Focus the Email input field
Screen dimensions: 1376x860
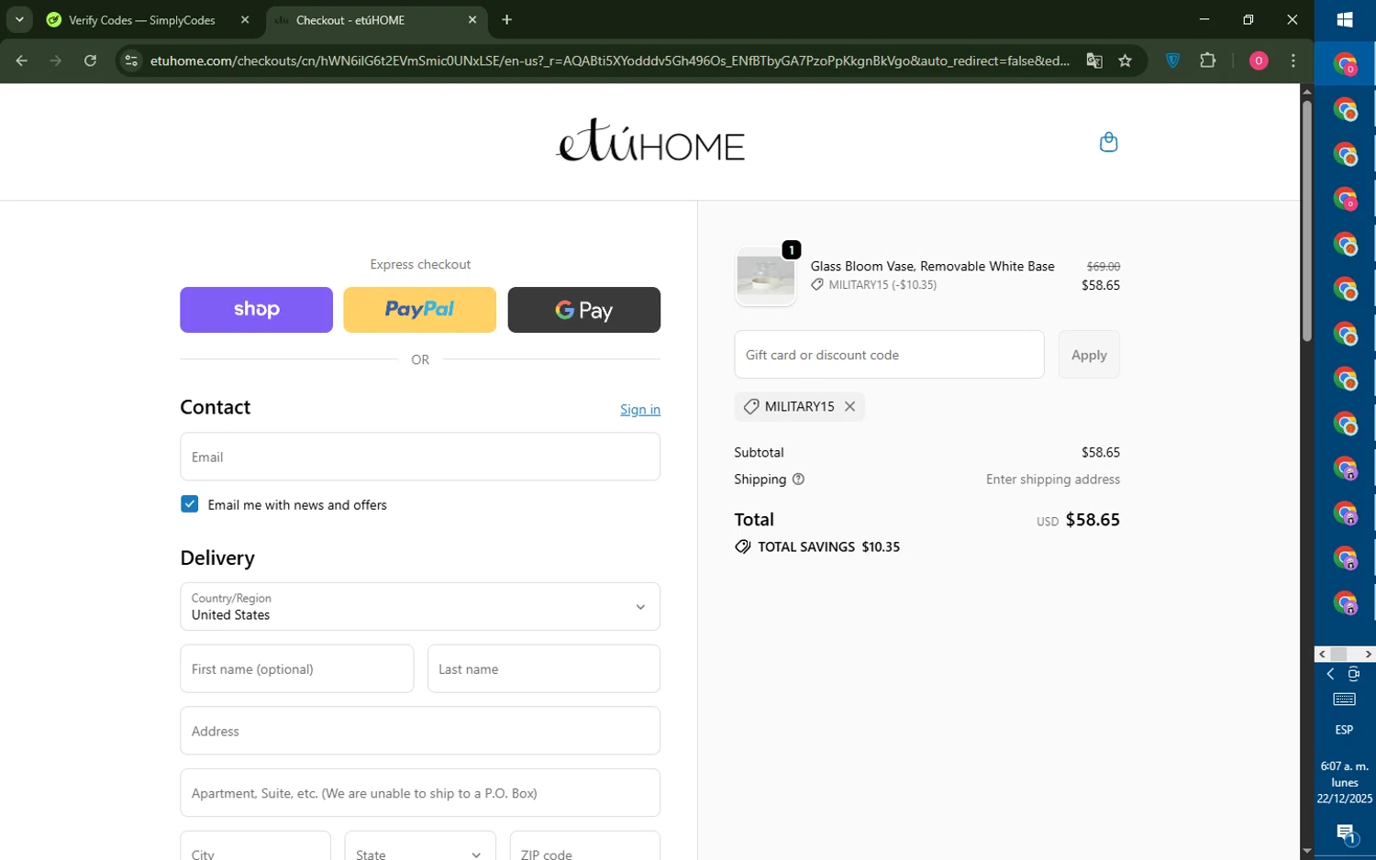(420, 457)
